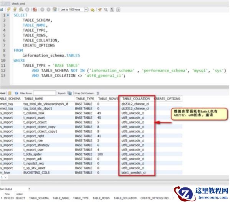Screen dimensions: 230x202
Task: Open the find panel (magnifier icon)
Action: tap(106, 10)
